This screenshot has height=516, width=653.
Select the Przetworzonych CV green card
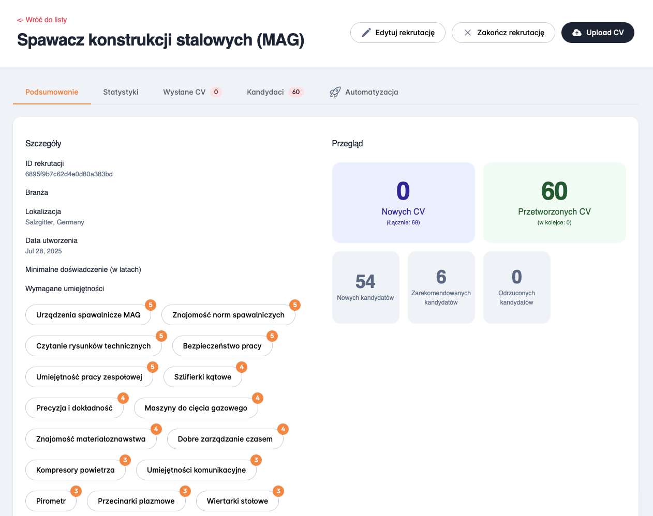[555, 203]
